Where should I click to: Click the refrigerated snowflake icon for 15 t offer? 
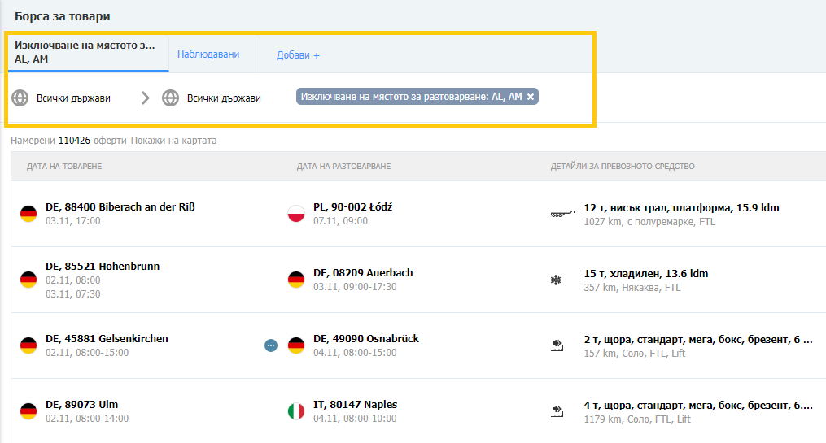(556, 280)
